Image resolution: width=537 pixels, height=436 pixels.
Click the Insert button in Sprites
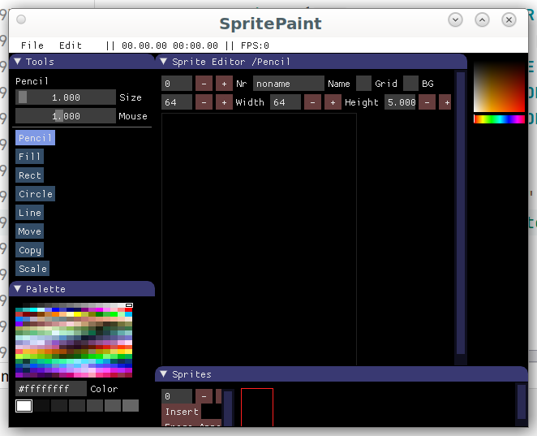tap(182, 412)
